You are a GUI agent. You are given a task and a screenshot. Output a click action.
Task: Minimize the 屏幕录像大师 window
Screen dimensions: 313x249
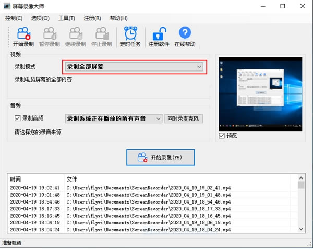(x=263, y=6)
